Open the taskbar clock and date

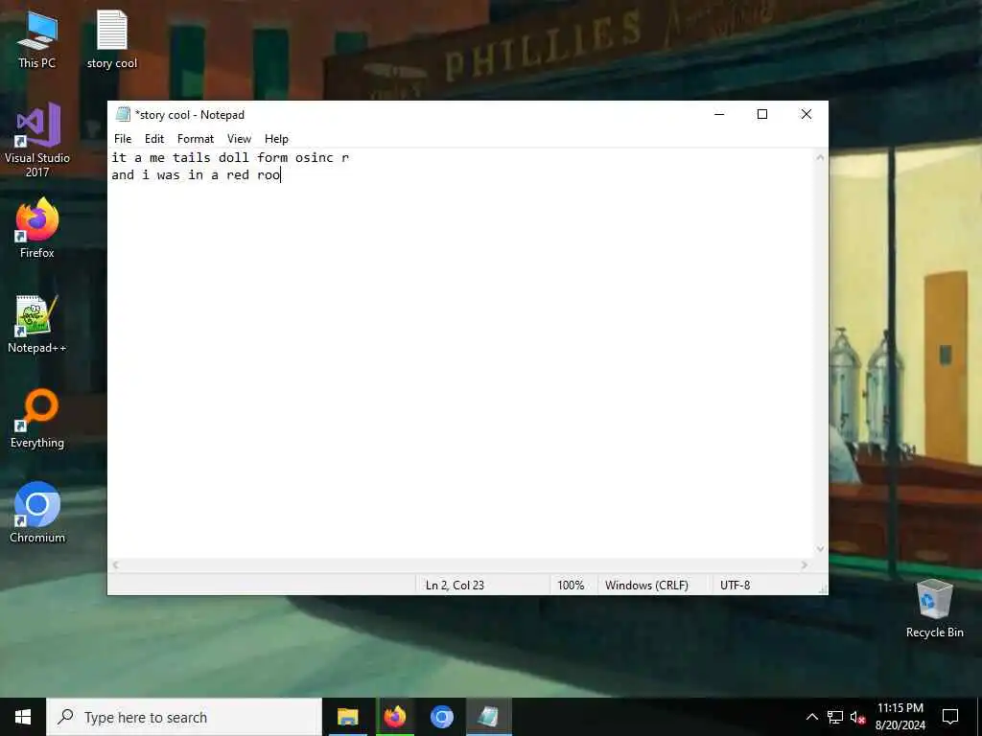click(900, 717)
